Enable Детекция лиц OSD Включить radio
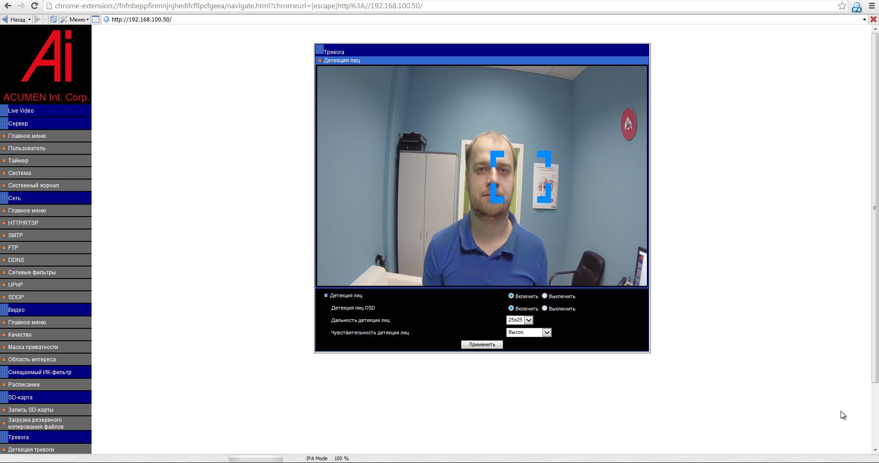 [x=511, y=308]
